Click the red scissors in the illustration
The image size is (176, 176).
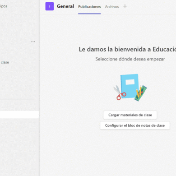pos(120,93)
